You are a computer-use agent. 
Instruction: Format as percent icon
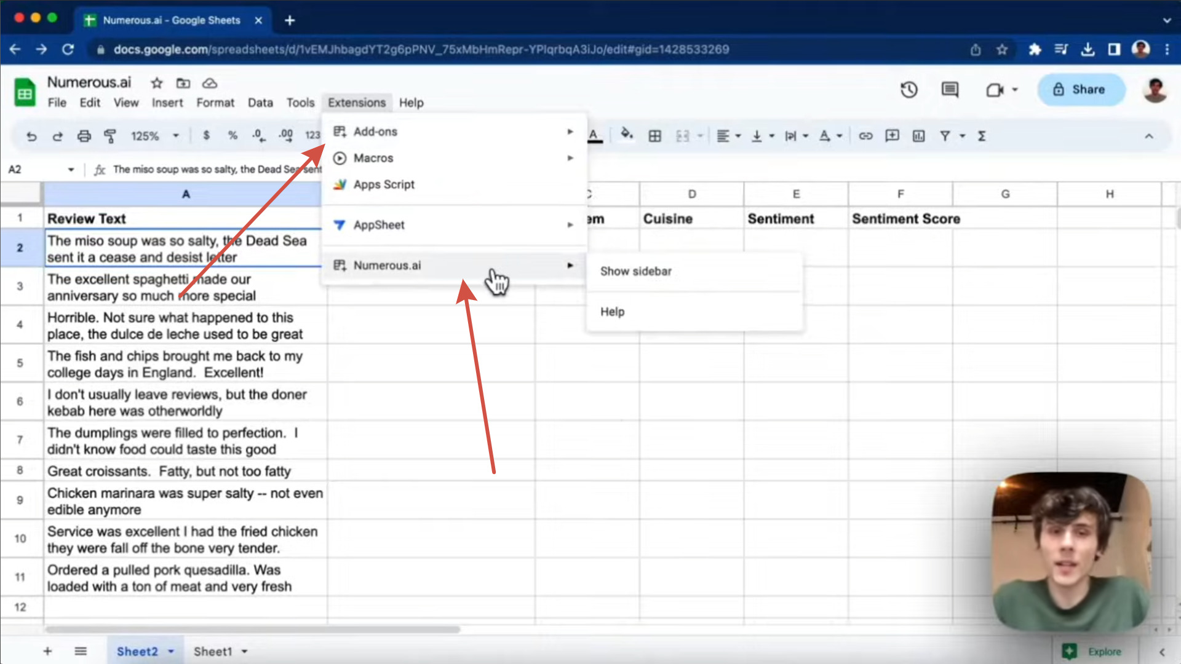click(x=233, y=135)
